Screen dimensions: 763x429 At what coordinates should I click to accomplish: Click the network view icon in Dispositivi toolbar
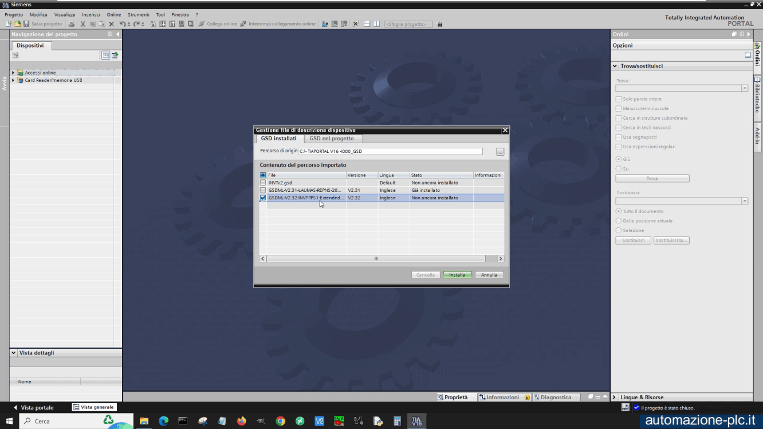pyautogui.click(x=105, y=55)
